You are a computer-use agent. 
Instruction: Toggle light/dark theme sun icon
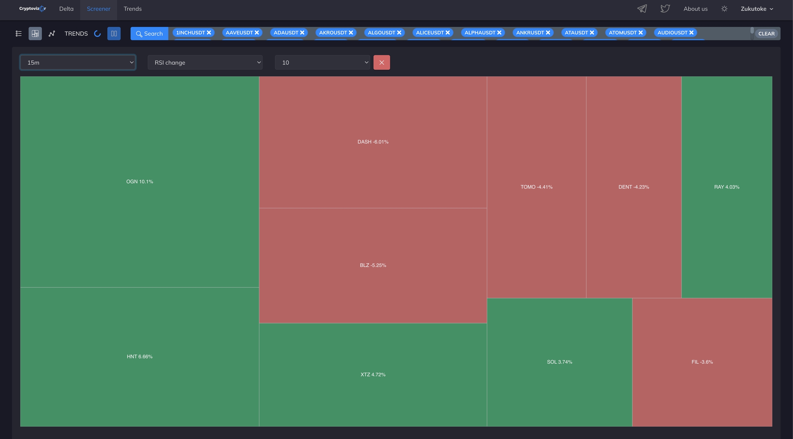coord(724,9)
